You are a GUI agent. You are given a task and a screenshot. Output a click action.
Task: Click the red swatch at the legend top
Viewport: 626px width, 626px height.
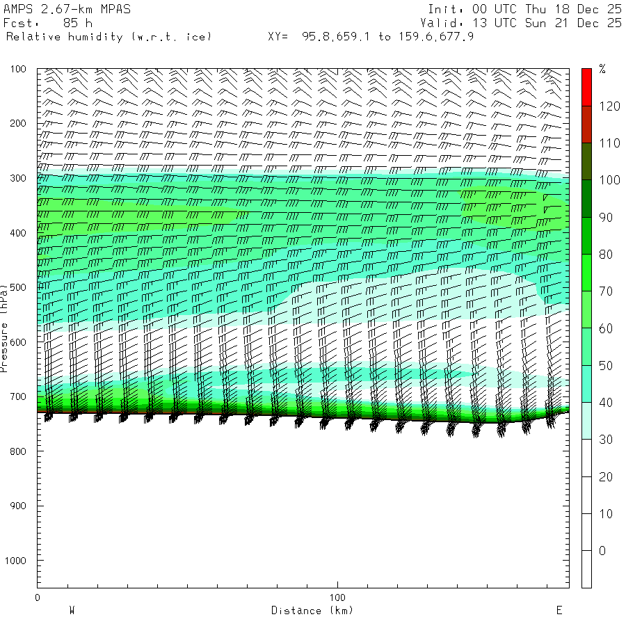pyautogui.click(x=586, y=87)
